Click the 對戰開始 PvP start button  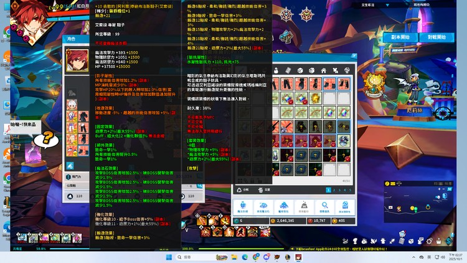coord(436,37)
